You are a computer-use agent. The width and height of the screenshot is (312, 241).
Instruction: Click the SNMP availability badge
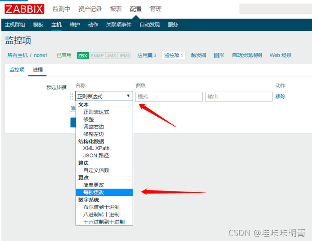click(x=97, y=55)
